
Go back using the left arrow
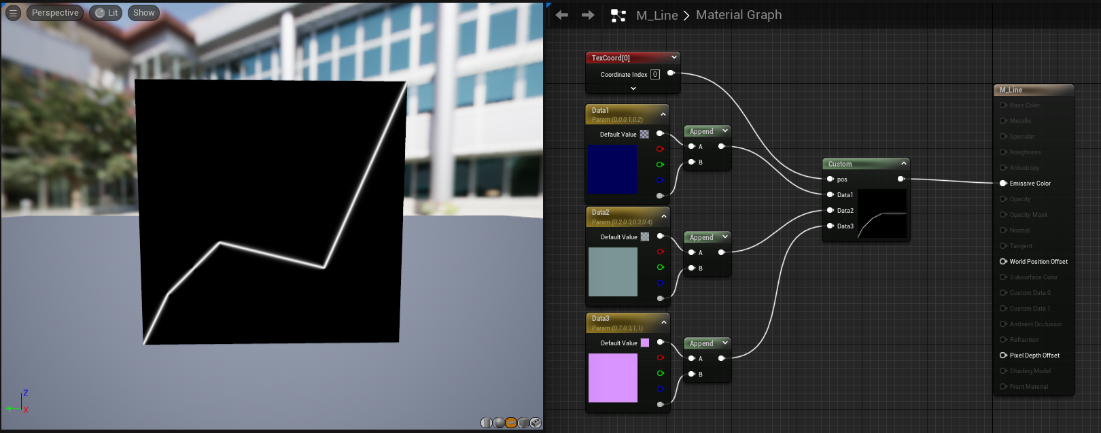coord(562,15)
